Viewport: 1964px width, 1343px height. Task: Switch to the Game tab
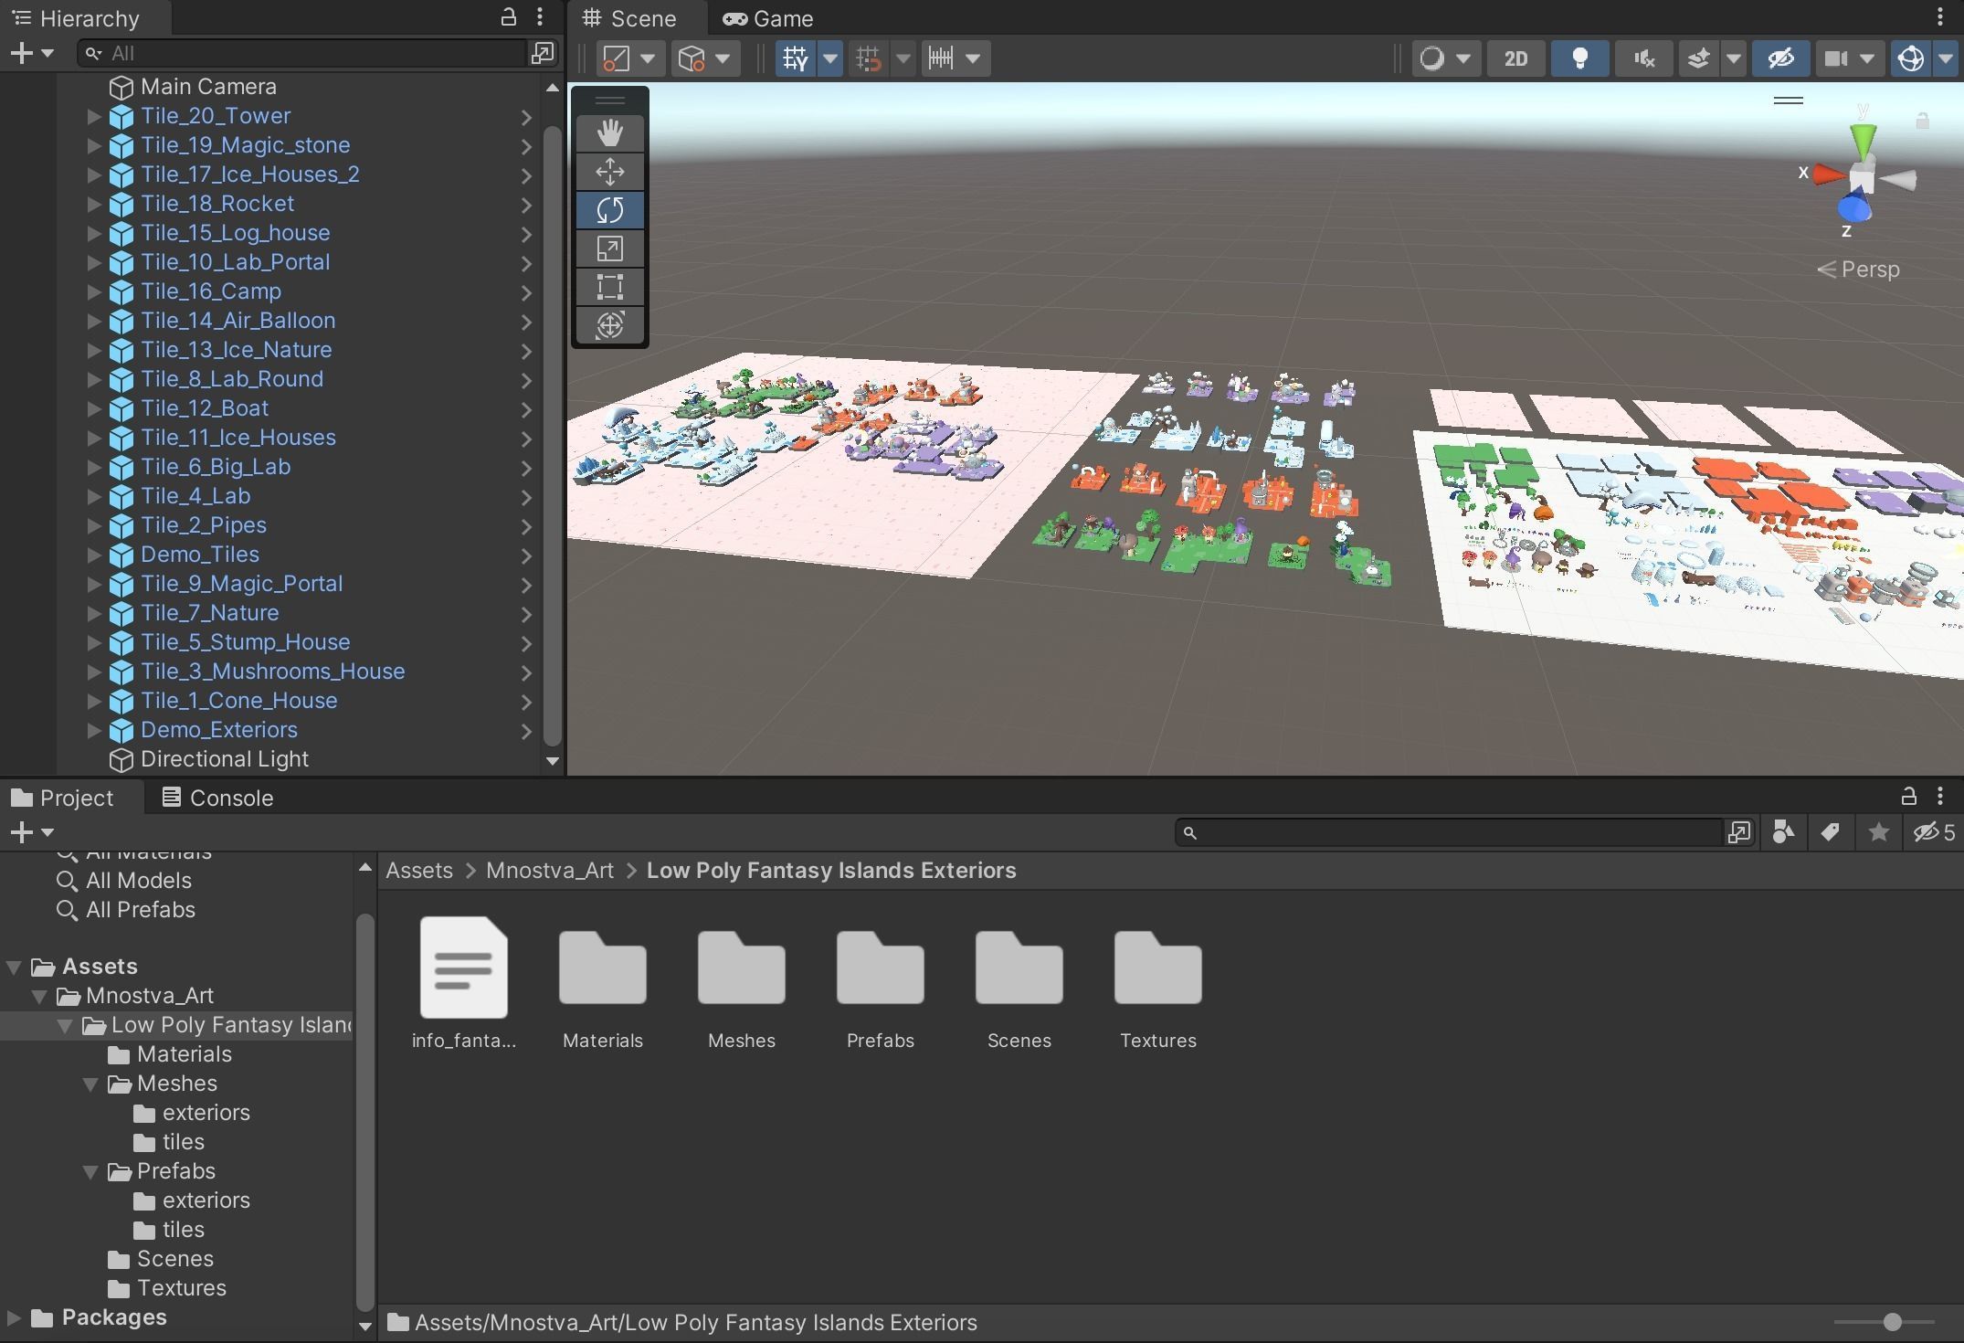768,18
